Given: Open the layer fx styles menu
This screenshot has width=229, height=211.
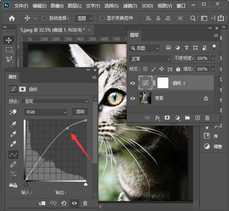Looking at the screenshot, I should 157,118.
